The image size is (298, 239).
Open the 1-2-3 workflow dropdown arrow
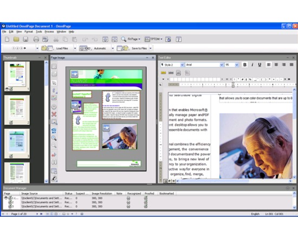click(x=37, y=48)
